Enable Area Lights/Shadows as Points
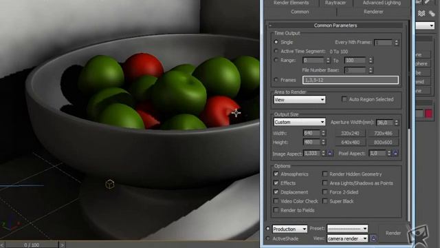The width and height of the screenshot is (440, 248). pos(325,183)
